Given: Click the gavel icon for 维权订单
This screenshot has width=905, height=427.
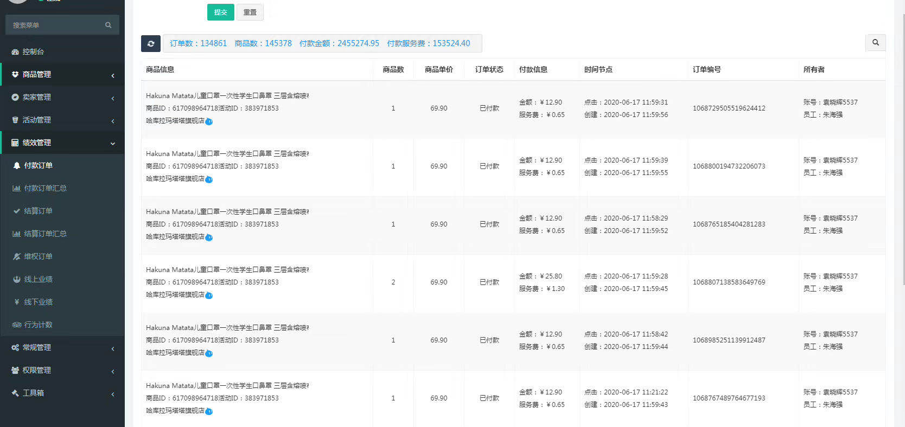Looking at the screenshot, I should pos(17,256).
